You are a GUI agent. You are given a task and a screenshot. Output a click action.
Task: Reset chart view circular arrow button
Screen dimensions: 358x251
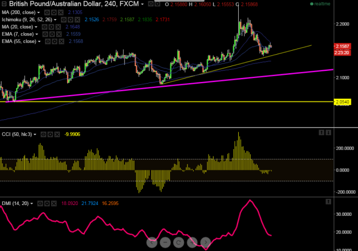179,242
